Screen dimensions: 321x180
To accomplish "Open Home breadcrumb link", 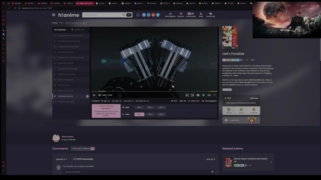I will [x=55, y=23].
